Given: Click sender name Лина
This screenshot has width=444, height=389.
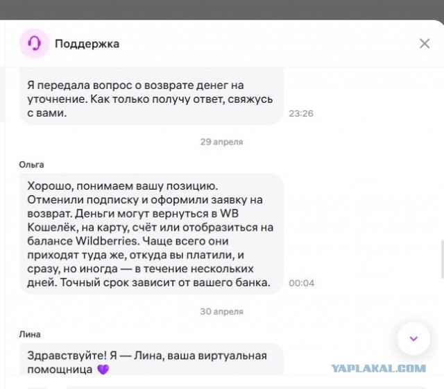Looking at the screenshot, I should [30, 334].
